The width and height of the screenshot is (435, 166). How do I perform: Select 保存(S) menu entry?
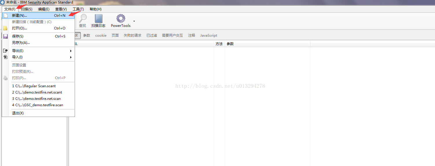pos(38,36)
